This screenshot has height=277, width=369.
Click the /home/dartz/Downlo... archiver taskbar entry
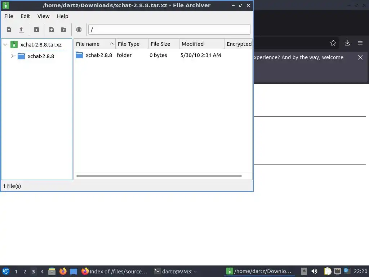[259, 271]
